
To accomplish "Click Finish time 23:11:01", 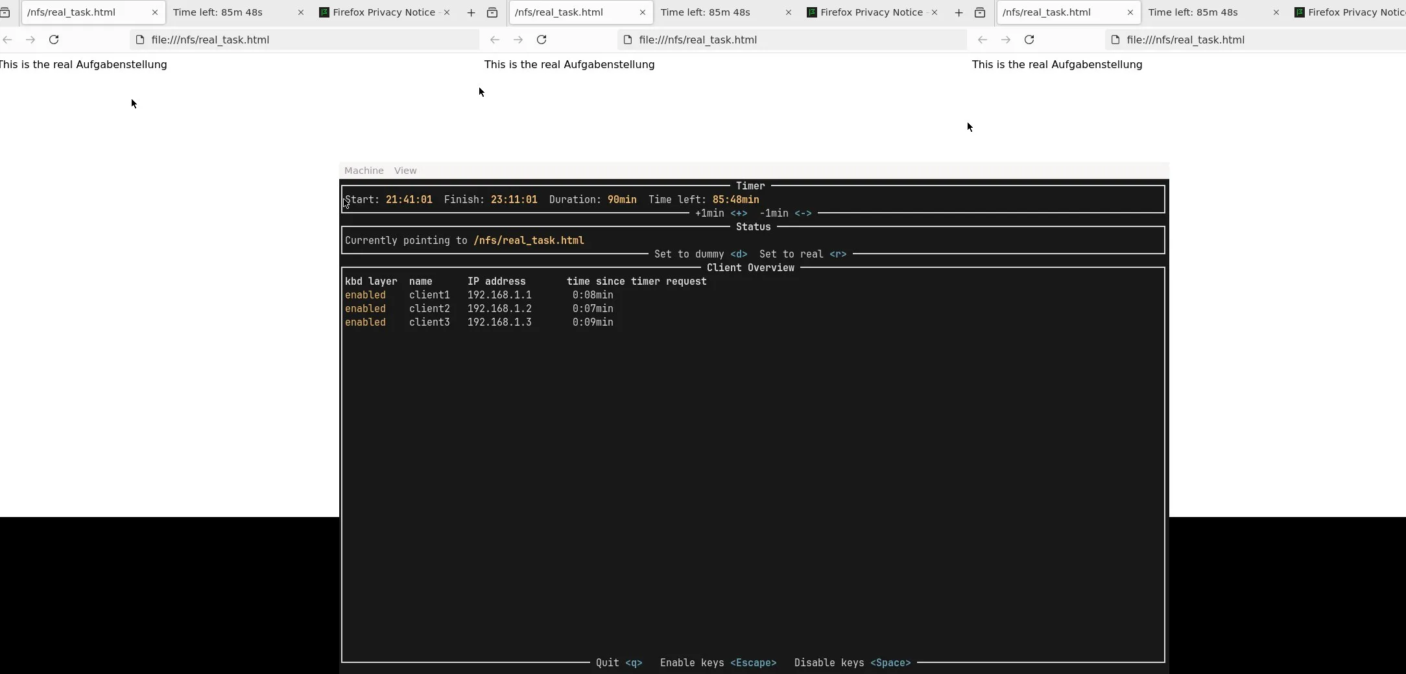I will (x=514, y=200).
